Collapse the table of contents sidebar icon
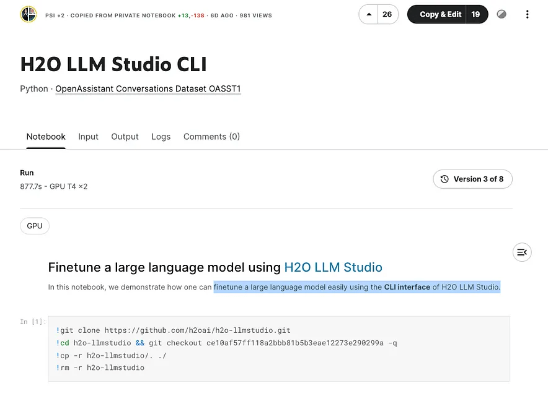Viewport: 548px width, 396px height. pos(521,252)
